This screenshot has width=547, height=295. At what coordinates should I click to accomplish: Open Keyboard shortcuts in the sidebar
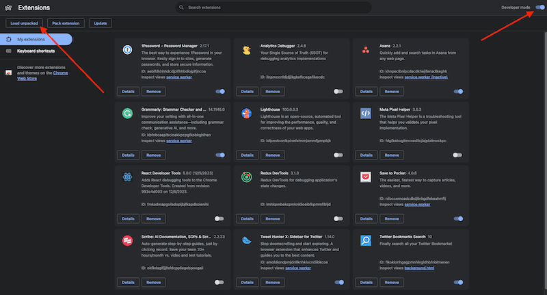[36, 51]
